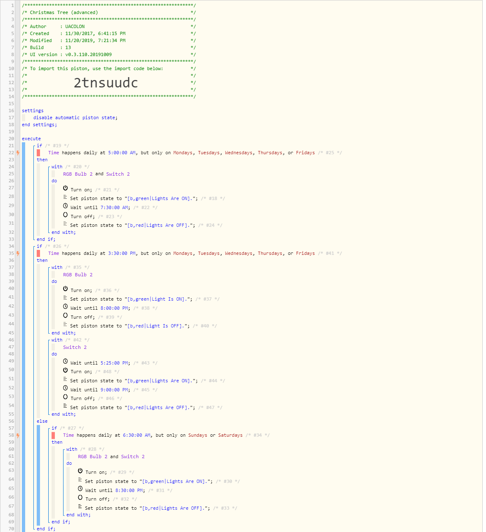
Task: Click the clock icon for Wait until 8:00:00 PM
Action: (65, 306)
